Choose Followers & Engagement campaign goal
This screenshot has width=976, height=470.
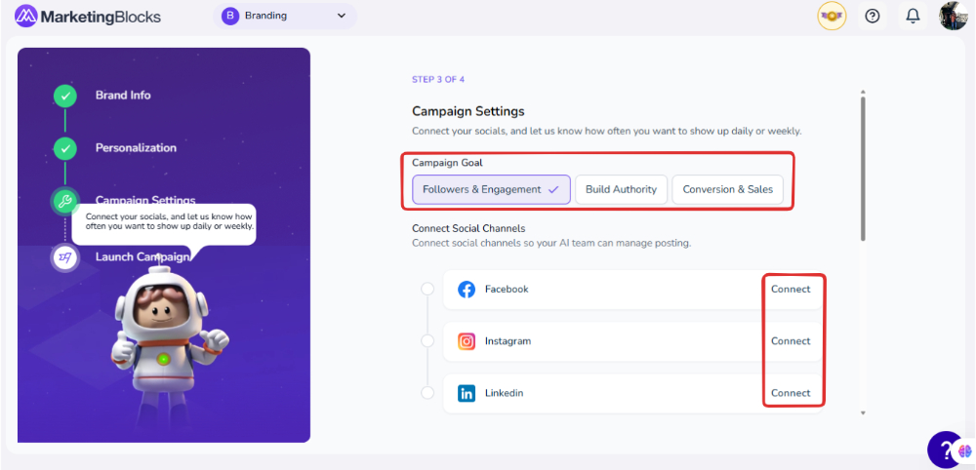[490, 189]
